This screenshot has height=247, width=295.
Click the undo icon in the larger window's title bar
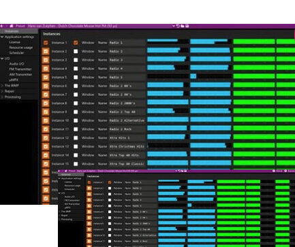tap(178, 26)
